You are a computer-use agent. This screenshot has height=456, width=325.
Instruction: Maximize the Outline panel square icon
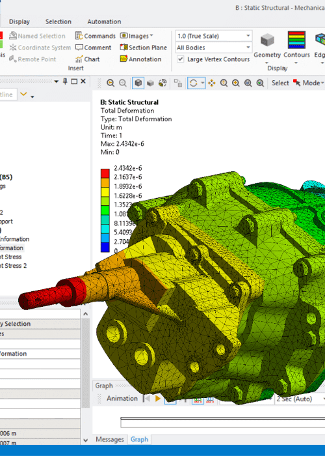tap(74, 81)
